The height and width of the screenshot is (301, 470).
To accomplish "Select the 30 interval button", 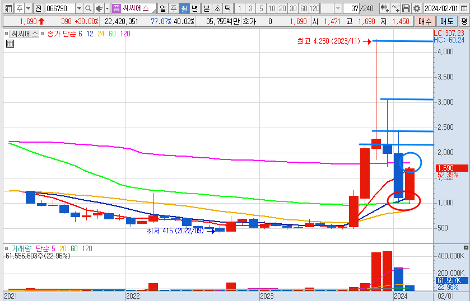I will tap(293, 8).
